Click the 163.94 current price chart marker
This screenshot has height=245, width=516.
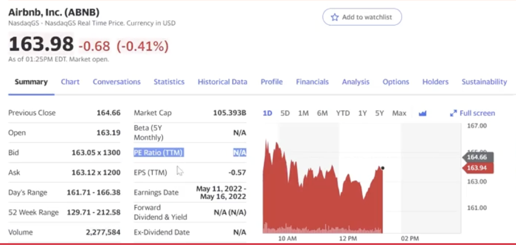pos(478,168)
